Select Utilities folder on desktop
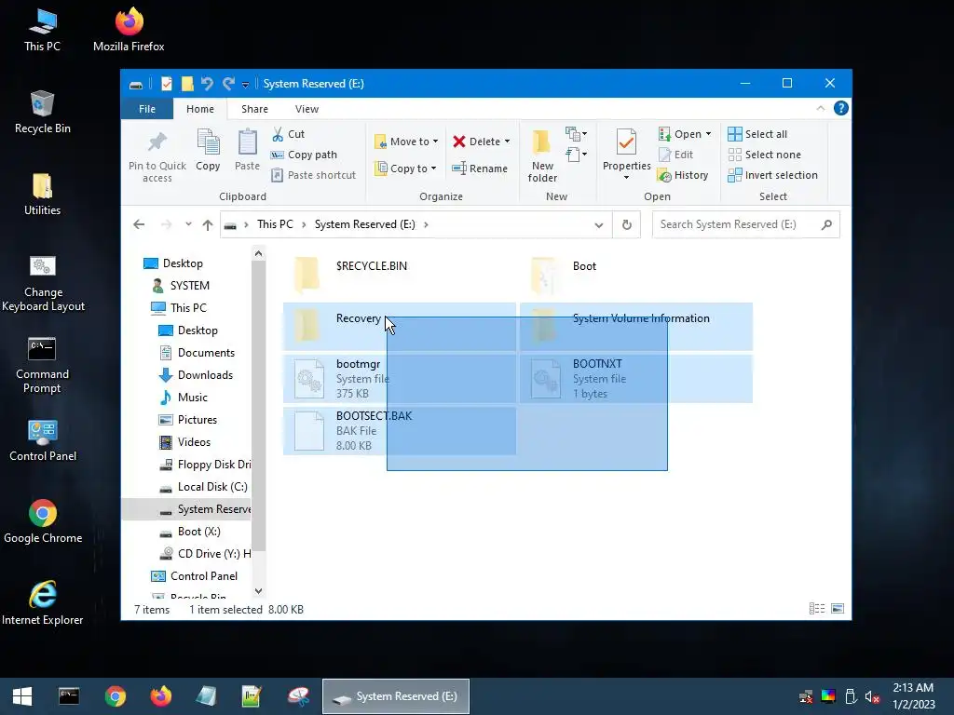954x715 pixels. pyautogui.click(x=42, y=195)
